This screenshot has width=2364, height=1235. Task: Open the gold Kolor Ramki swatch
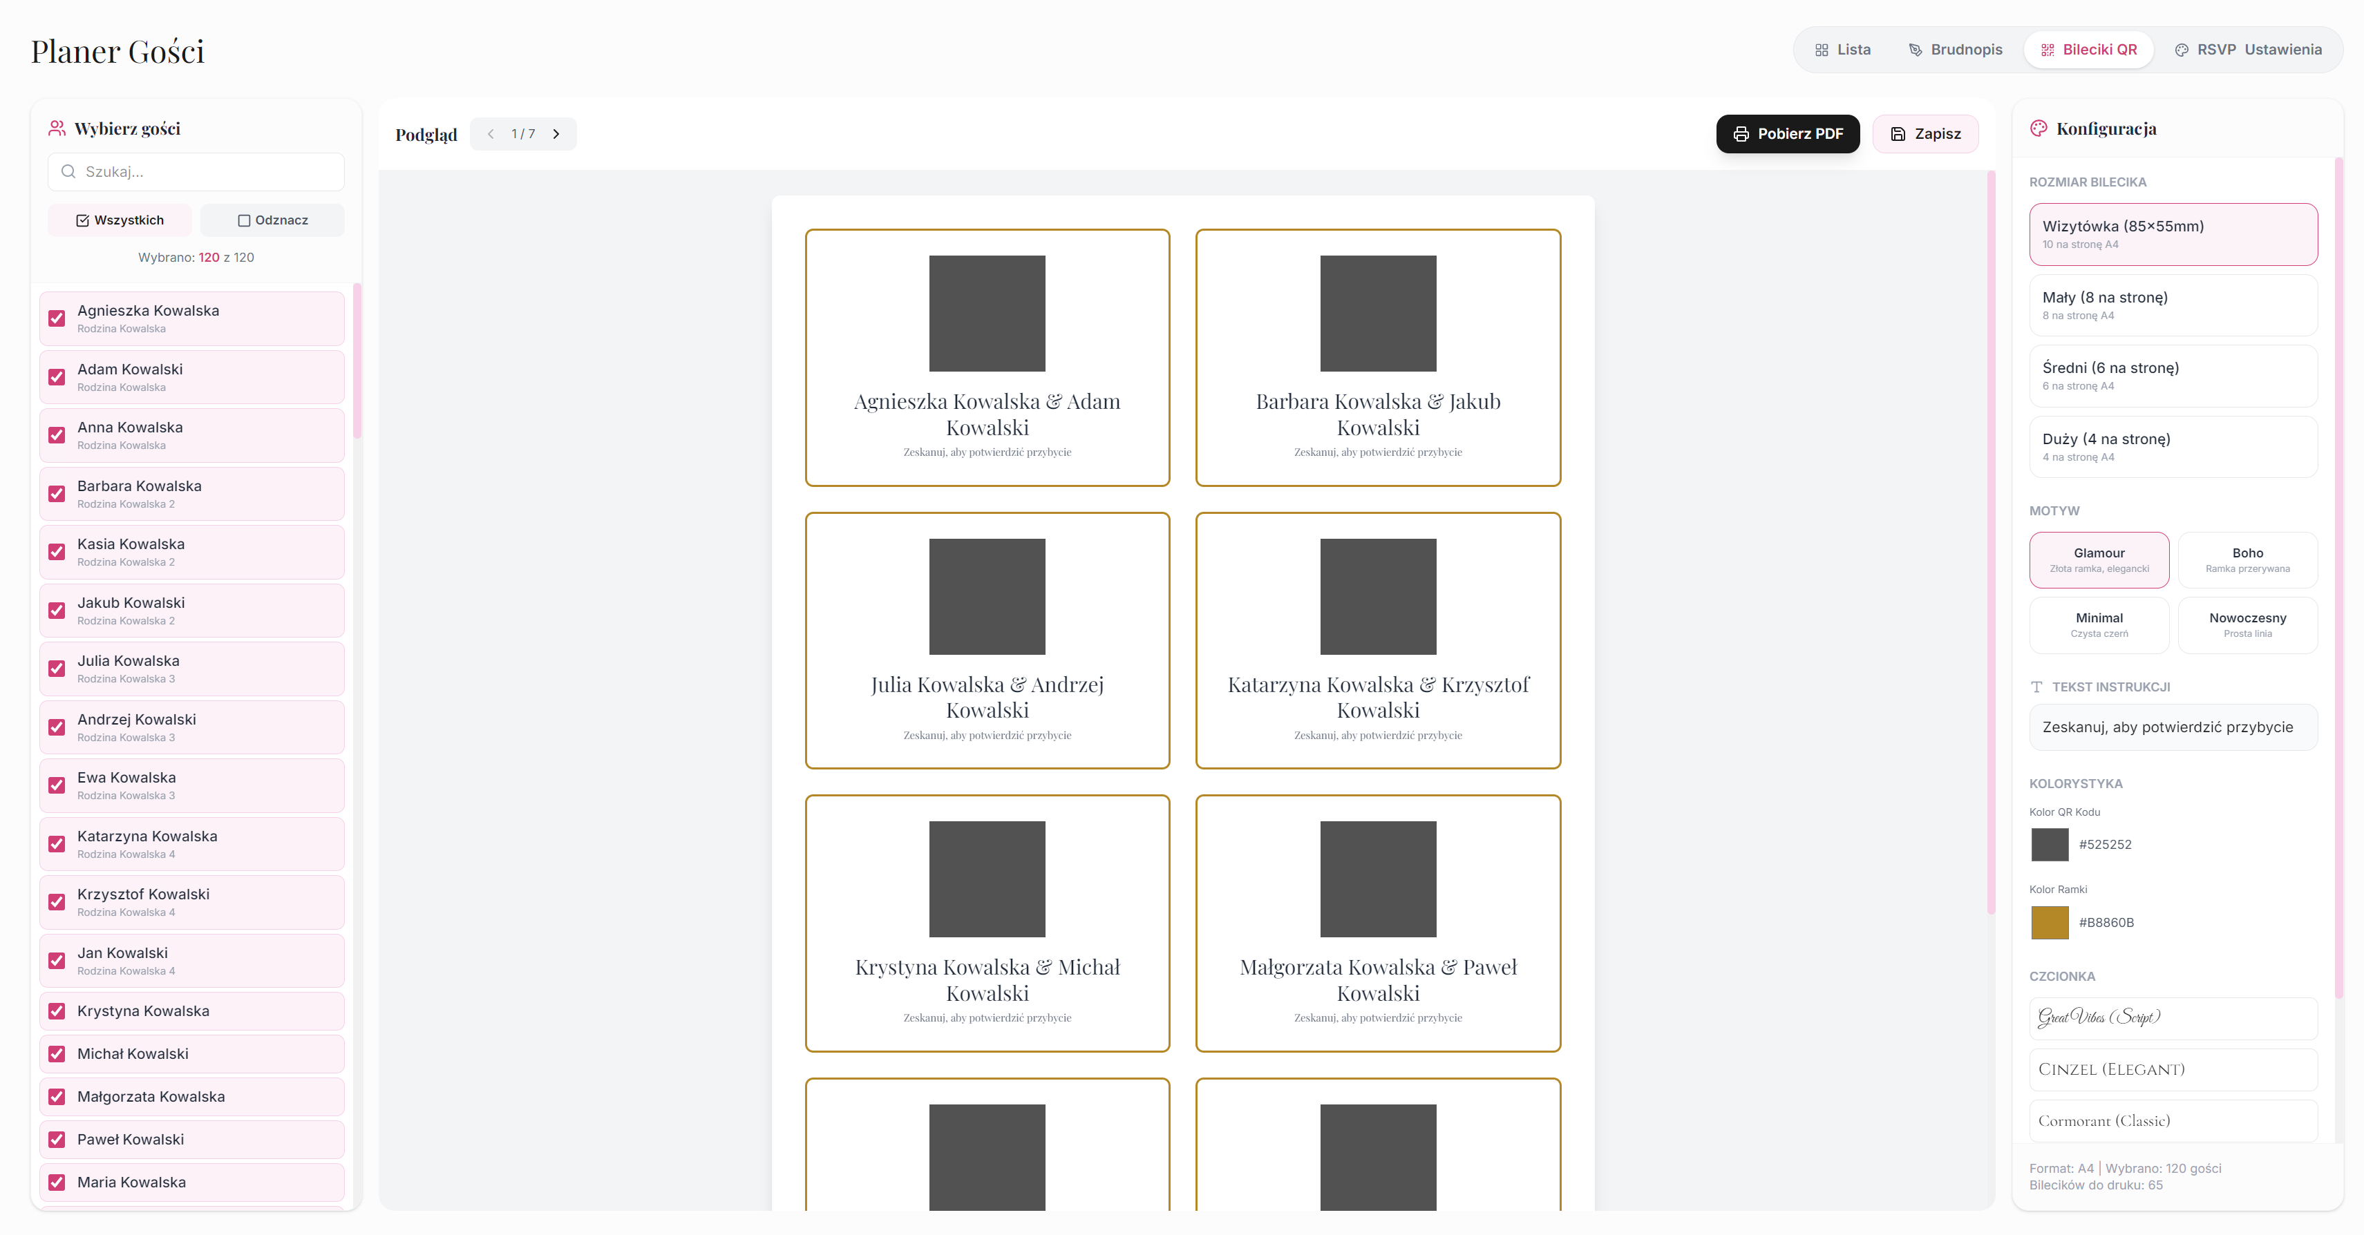click(2049, 922)
